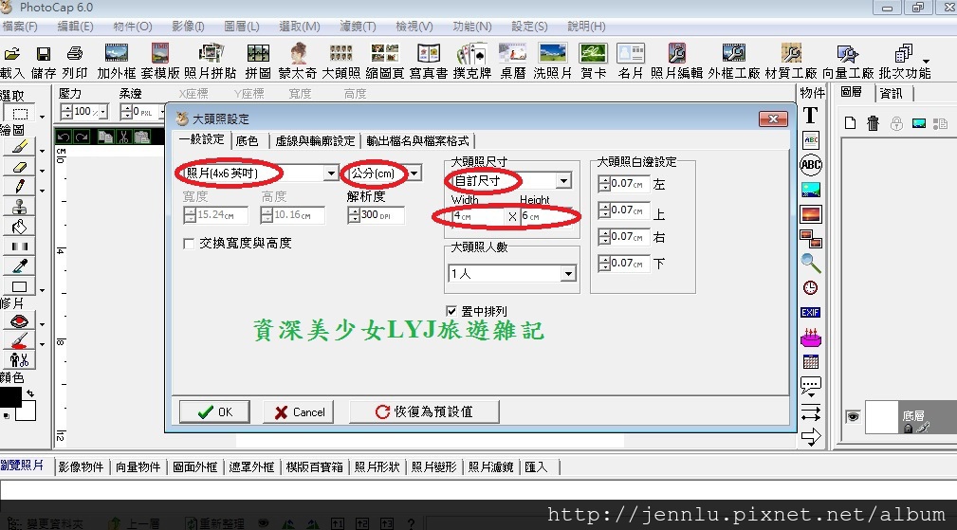This screenshot has width=957, height=530.
Task: Select the circular ABC text tool
Action: click(x=811, y=165)
